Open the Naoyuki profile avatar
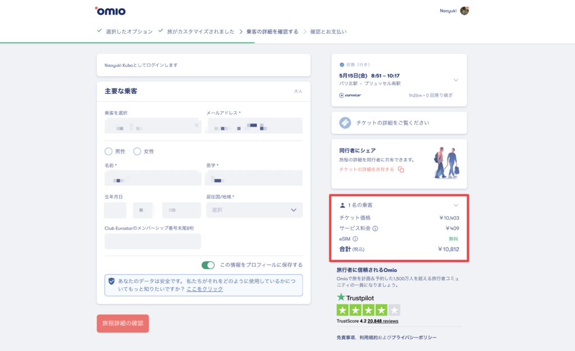This screenshot has height=351, width=575. click(x=464, y=11)
